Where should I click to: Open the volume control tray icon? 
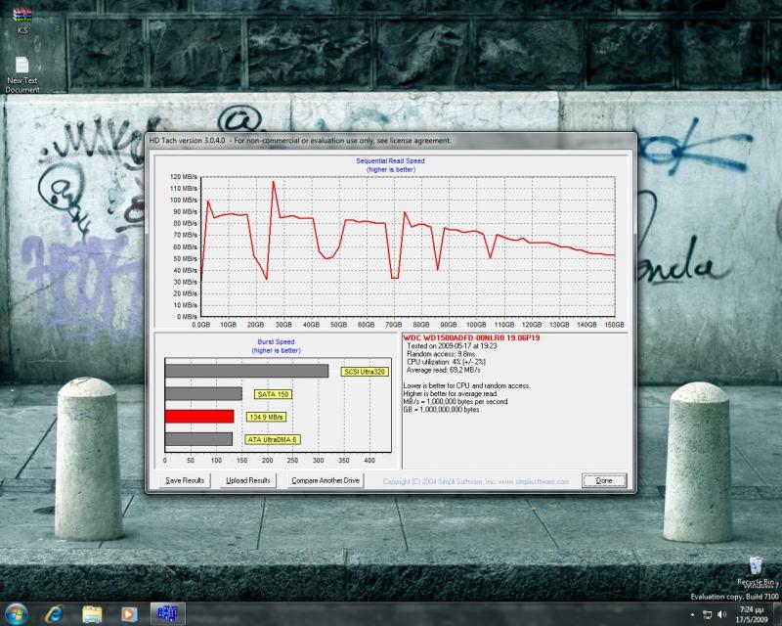[721, 614]
